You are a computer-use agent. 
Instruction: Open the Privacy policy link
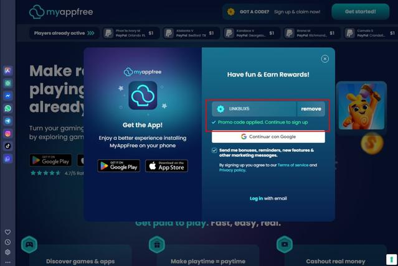232,170
